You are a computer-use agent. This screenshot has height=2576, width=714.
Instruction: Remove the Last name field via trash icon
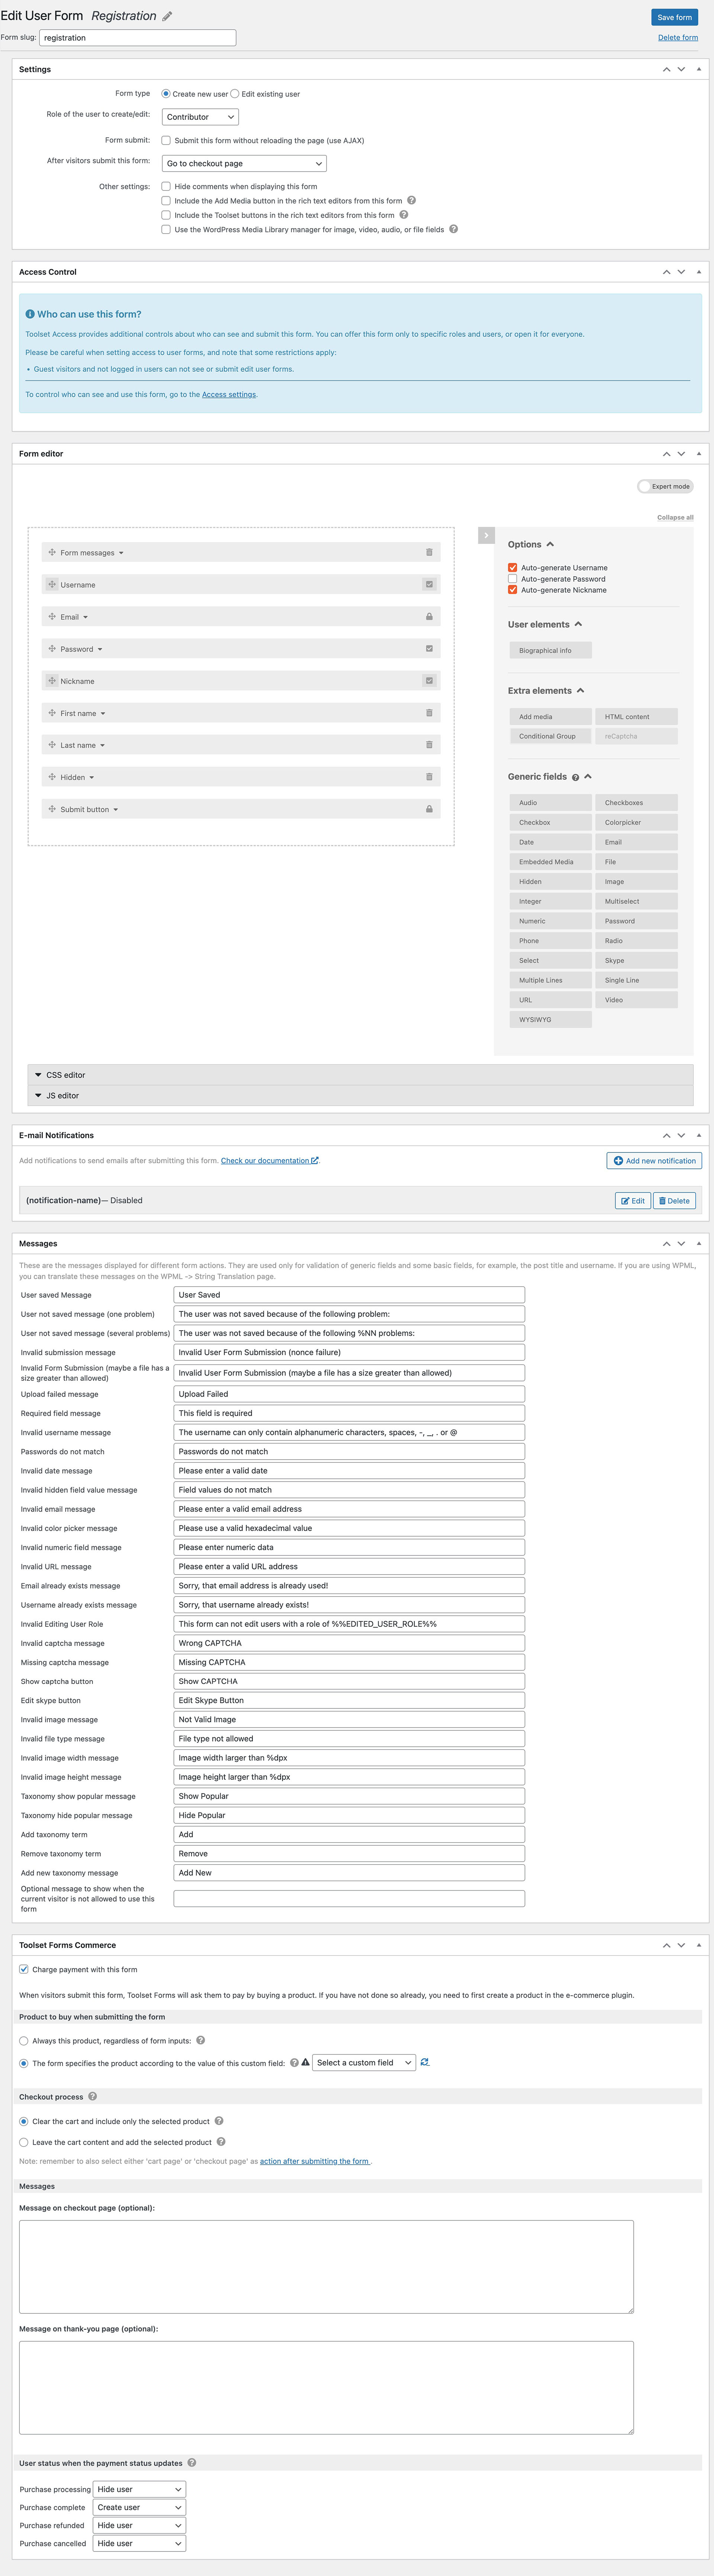(x=429, y=745)
